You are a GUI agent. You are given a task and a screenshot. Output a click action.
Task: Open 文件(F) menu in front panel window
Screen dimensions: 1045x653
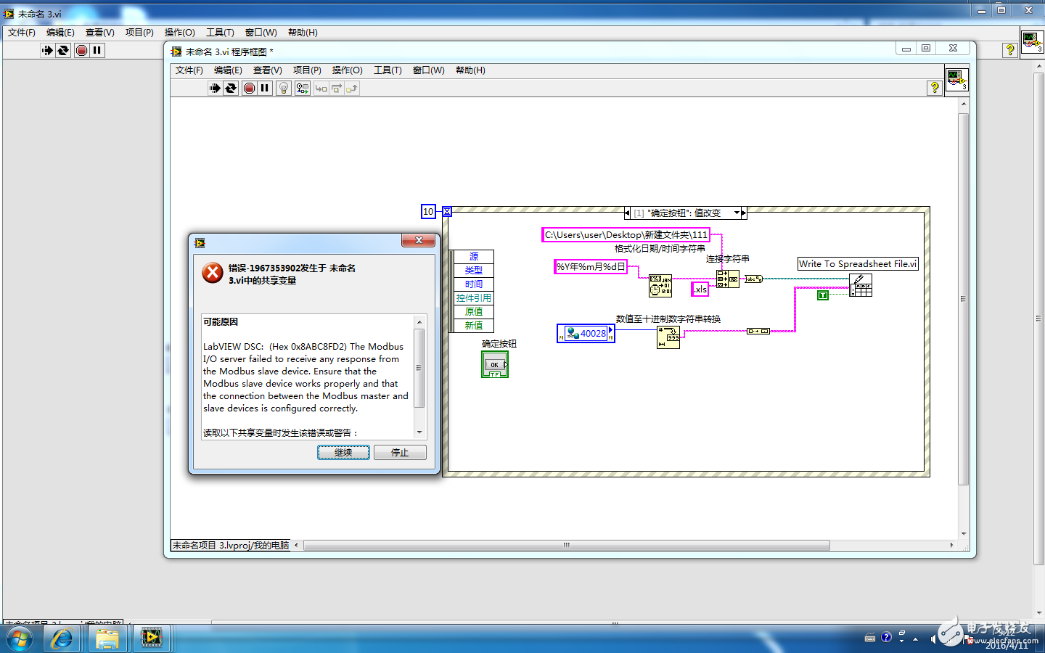[22, 33]
